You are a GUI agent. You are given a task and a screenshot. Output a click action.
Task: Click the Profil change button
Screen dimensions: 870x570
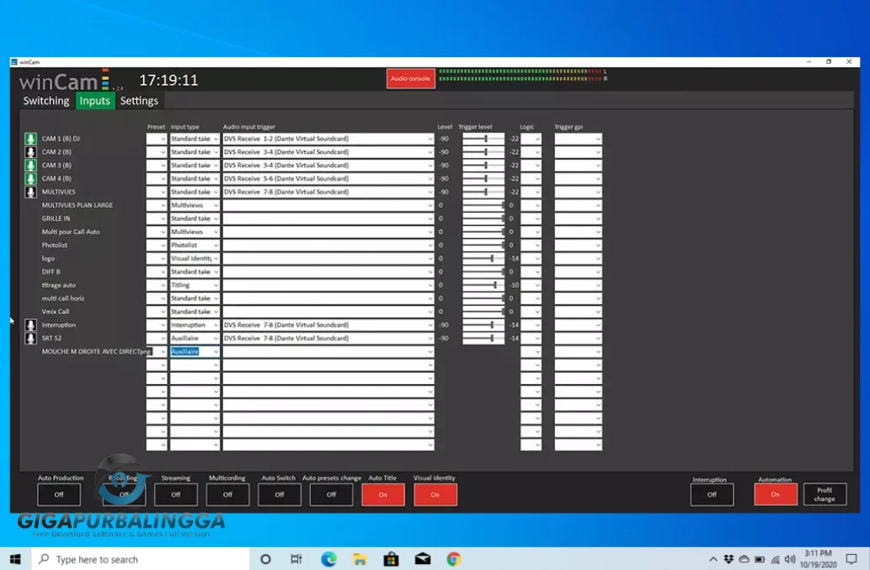(x=825, y=494)
